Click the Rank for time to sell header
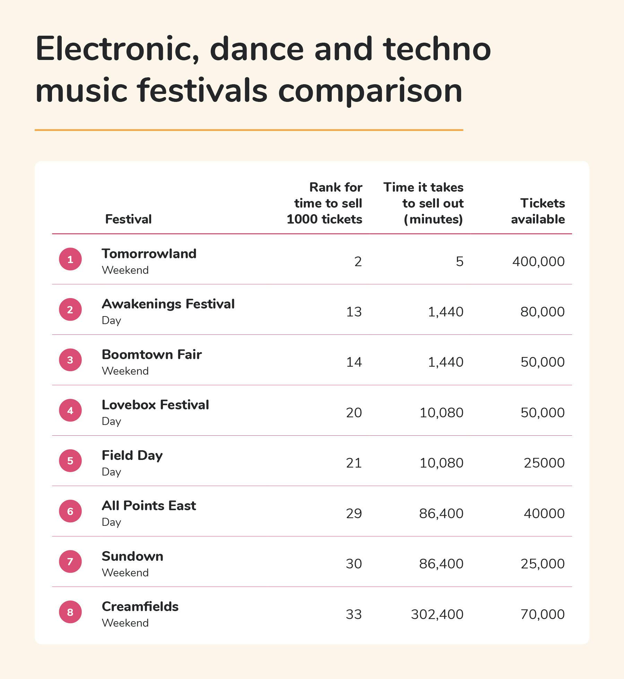This screenshot has height=679, width=624. (324, 203)
